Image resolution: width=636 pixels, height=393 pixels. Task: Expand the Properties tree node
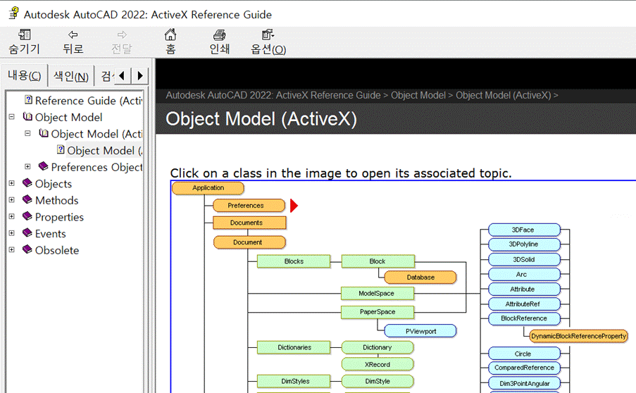pos(12,217)
